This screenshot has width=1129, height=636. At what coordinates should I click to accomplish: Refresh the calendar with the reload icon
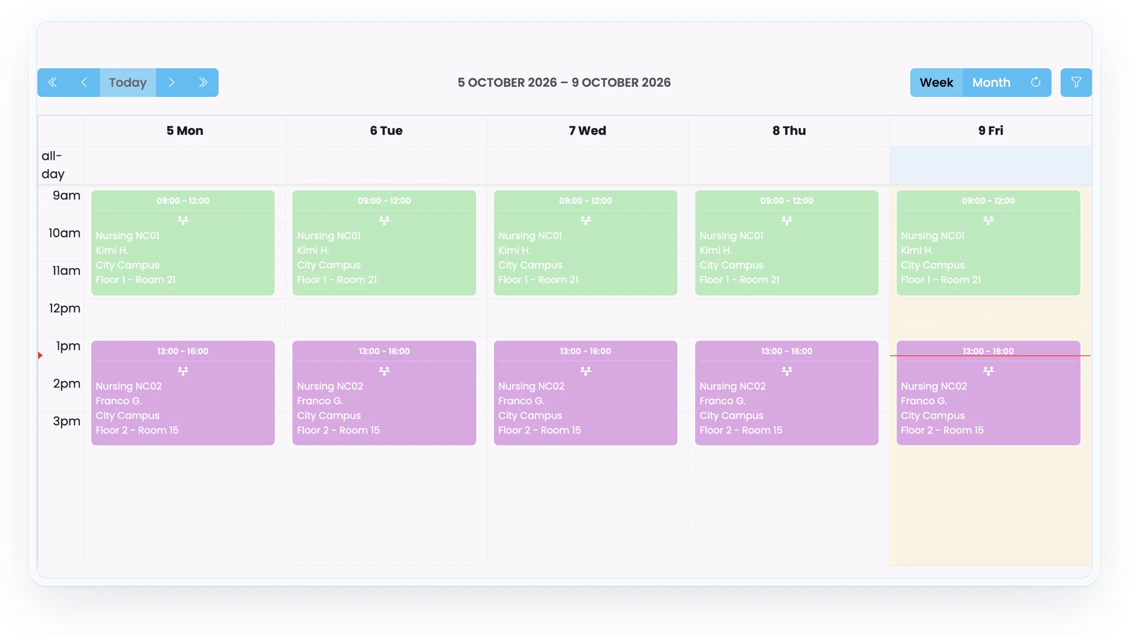(x=1036, y=82)
